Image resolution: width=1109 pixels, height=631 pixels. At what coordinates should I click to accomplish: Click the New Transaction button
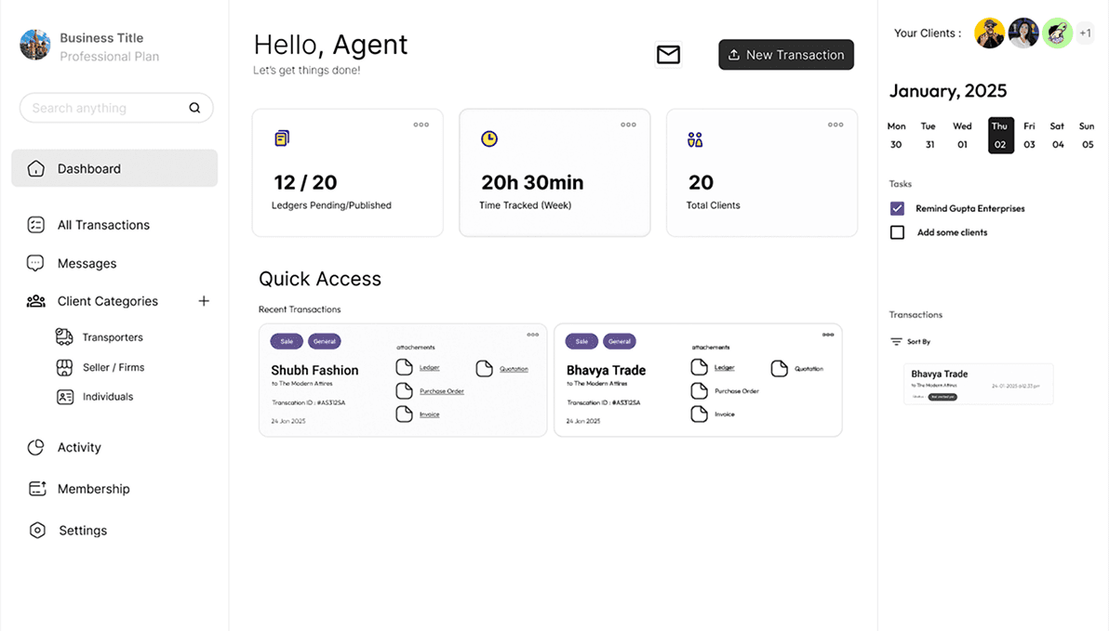coord(786,55)
